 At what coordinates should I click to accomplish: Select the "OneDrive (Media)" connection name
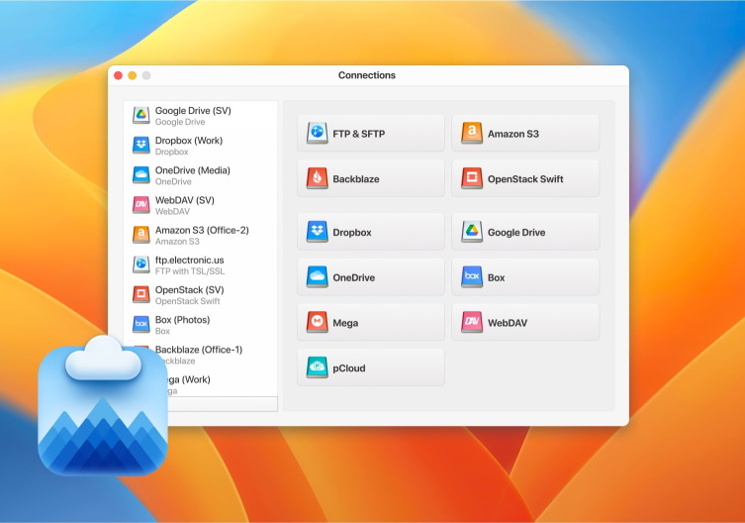(192, 170)
